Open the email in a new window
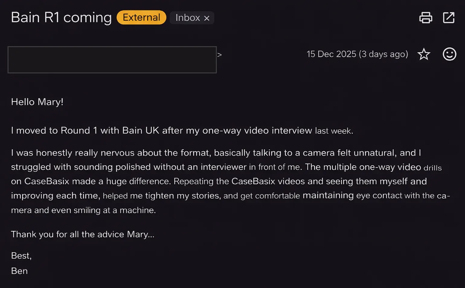 (449, 18)
